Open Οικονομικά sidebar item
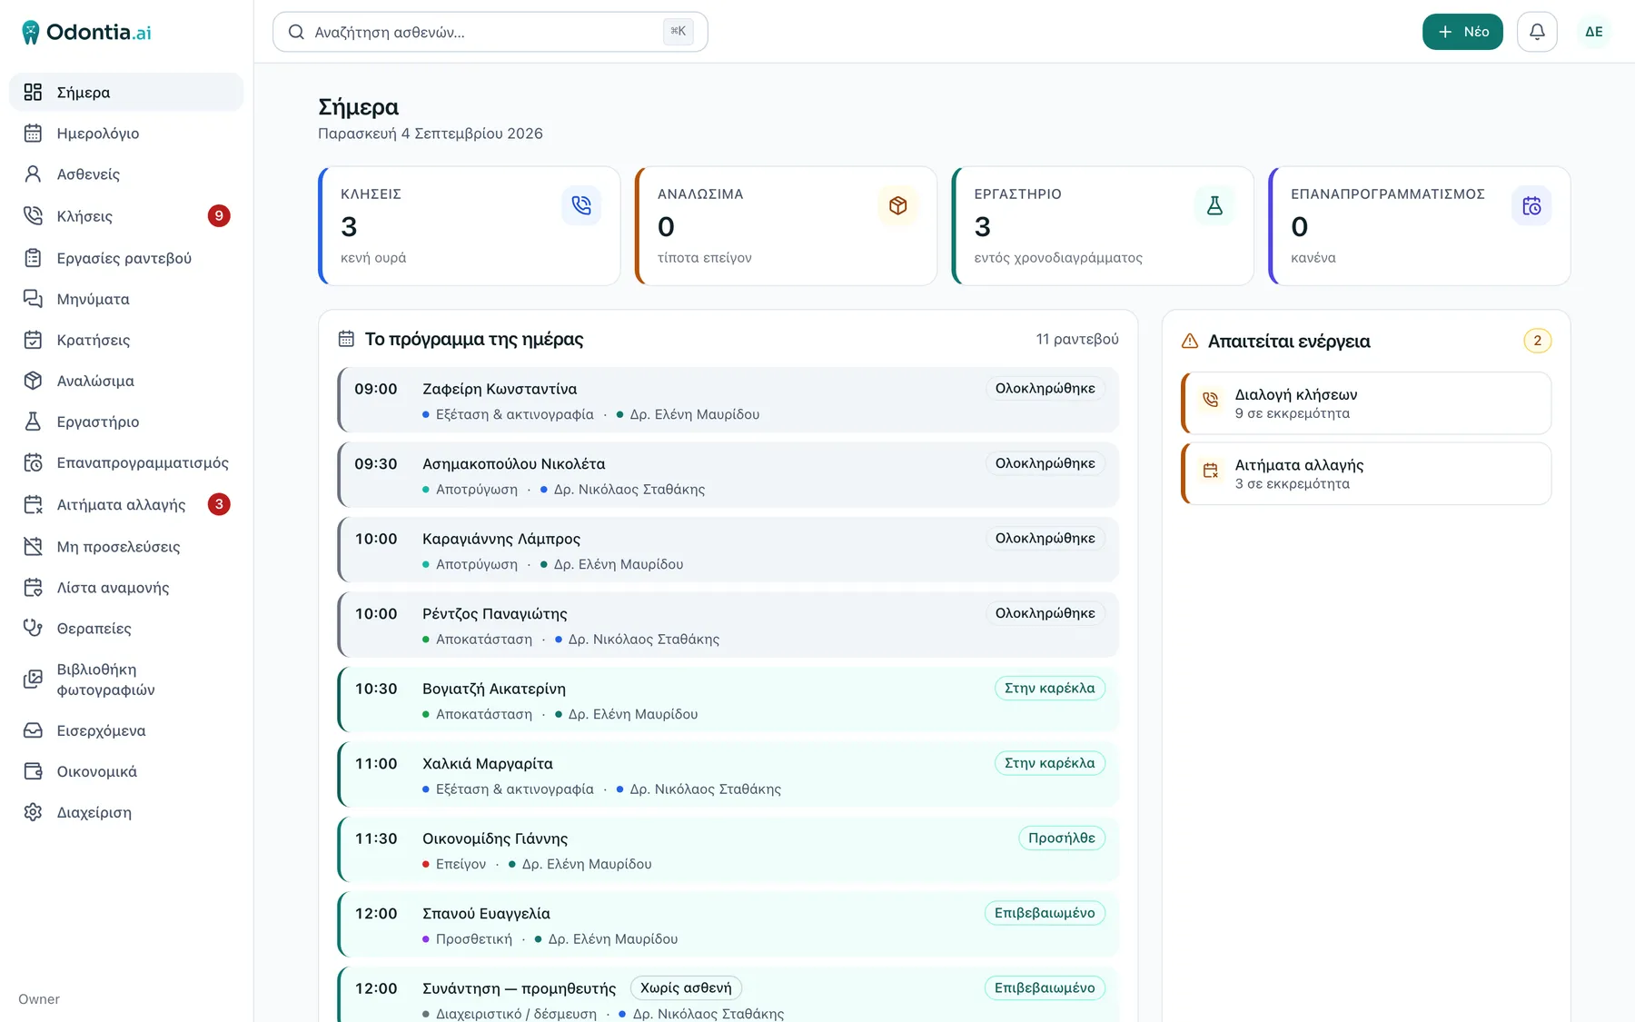The image size is (1635, 1022). [126, 771]
